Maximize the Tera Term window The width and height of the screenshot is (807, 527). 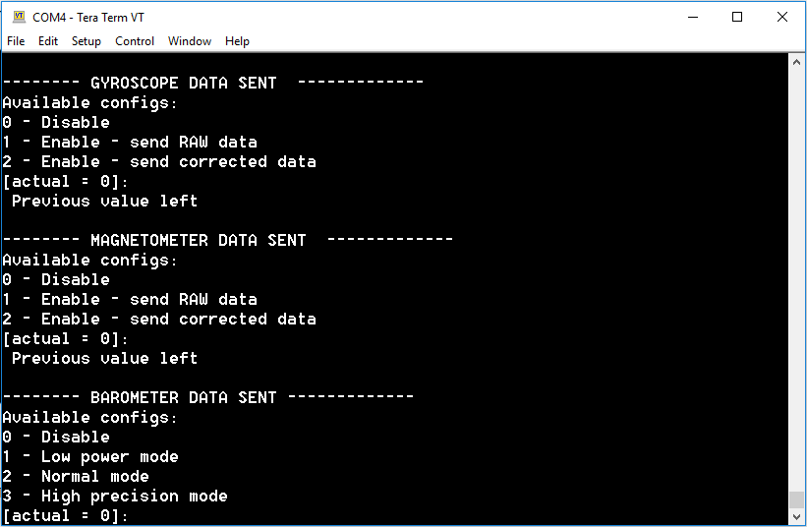click(x=737, y=17)
